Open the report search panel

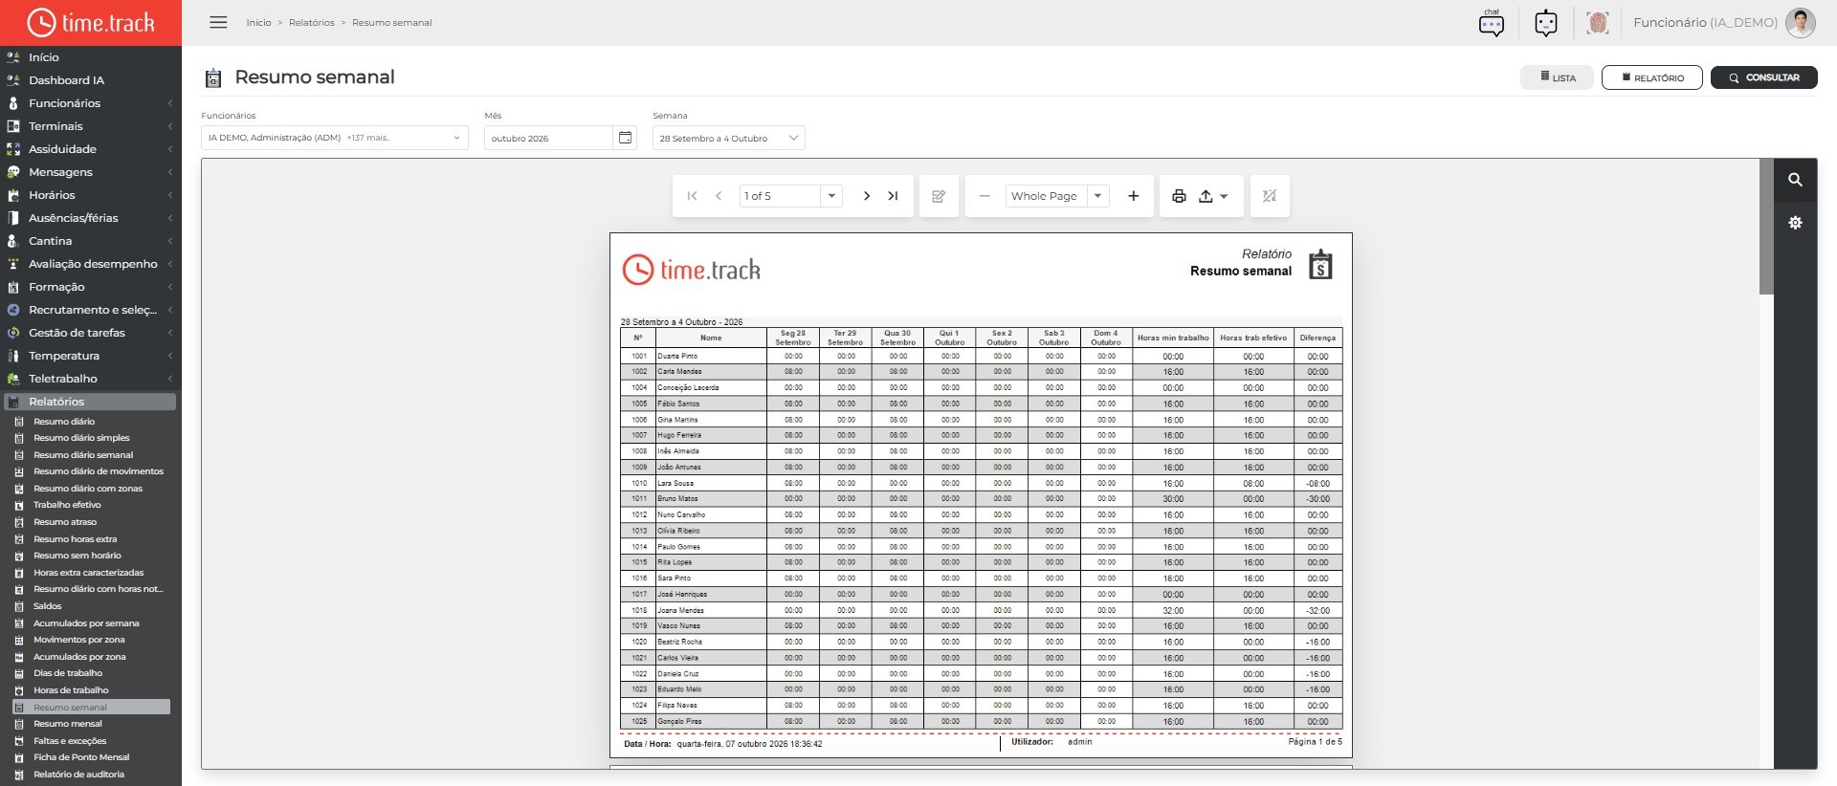coord(1795,180)
